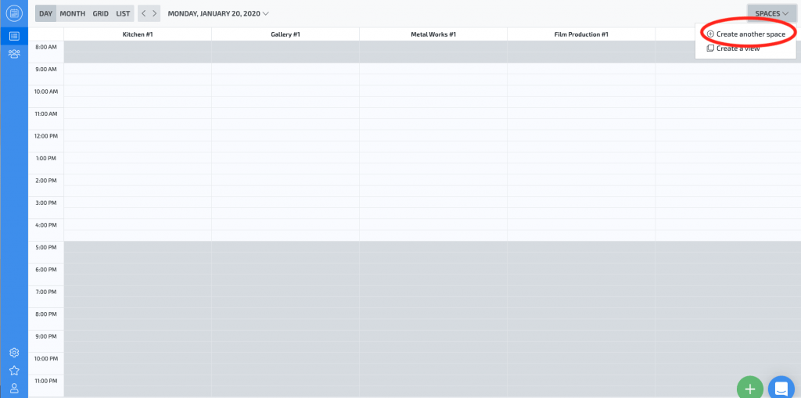Select Create a view menu option
This screenshot has height=398, width=801.
738,48
